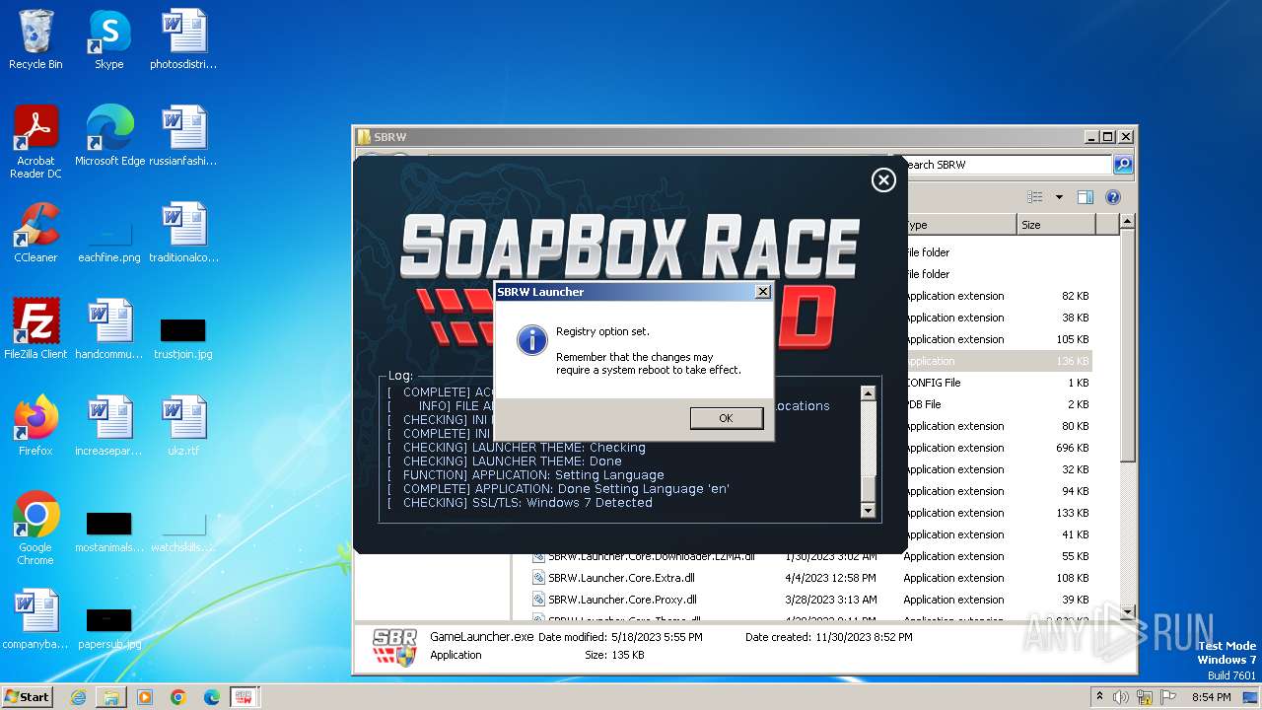1262x710 pixels.
Task: Open FileZilla Client desktop shortcut
Action: pyautogui.click(x=35, y=329)
